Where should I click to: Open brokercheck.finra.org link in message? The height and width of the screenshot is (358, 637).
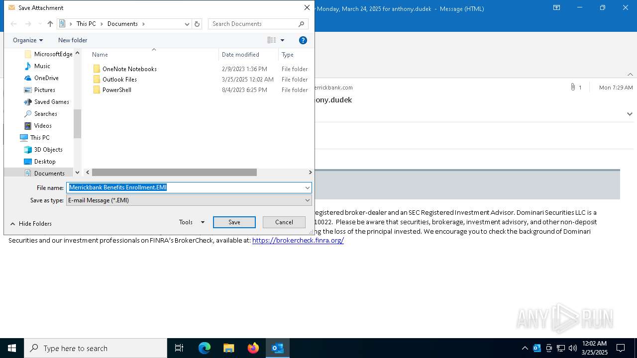click(298, 240)
